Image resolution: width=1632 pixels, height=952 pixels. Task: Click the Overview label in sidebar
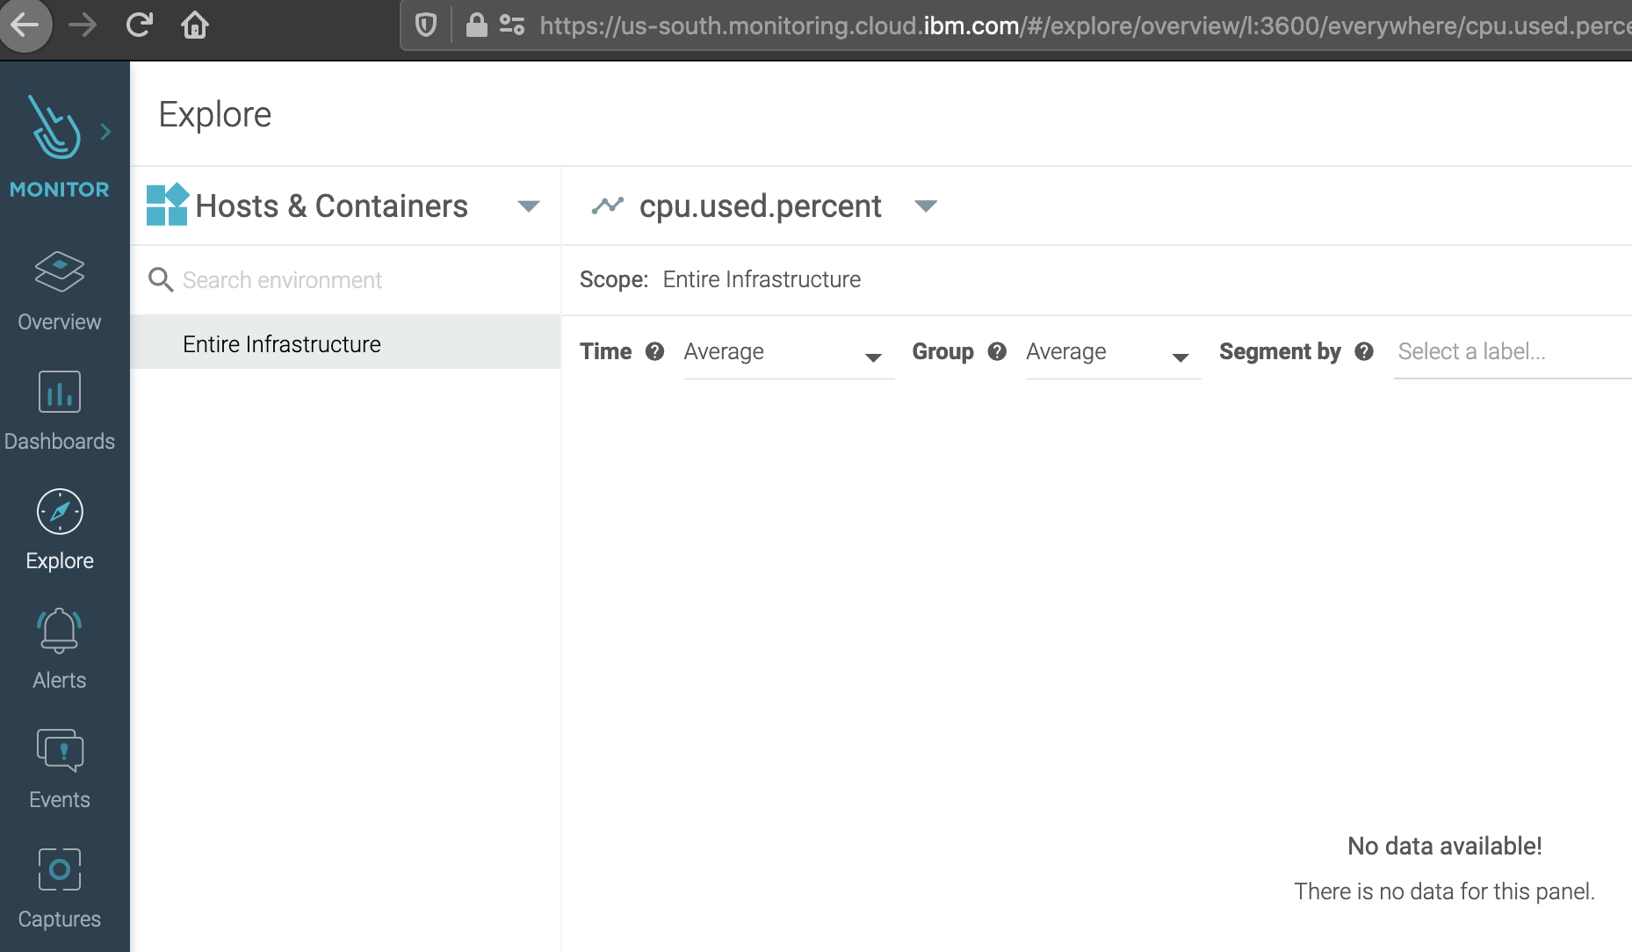pyautogui.click(x=60, y=321)
